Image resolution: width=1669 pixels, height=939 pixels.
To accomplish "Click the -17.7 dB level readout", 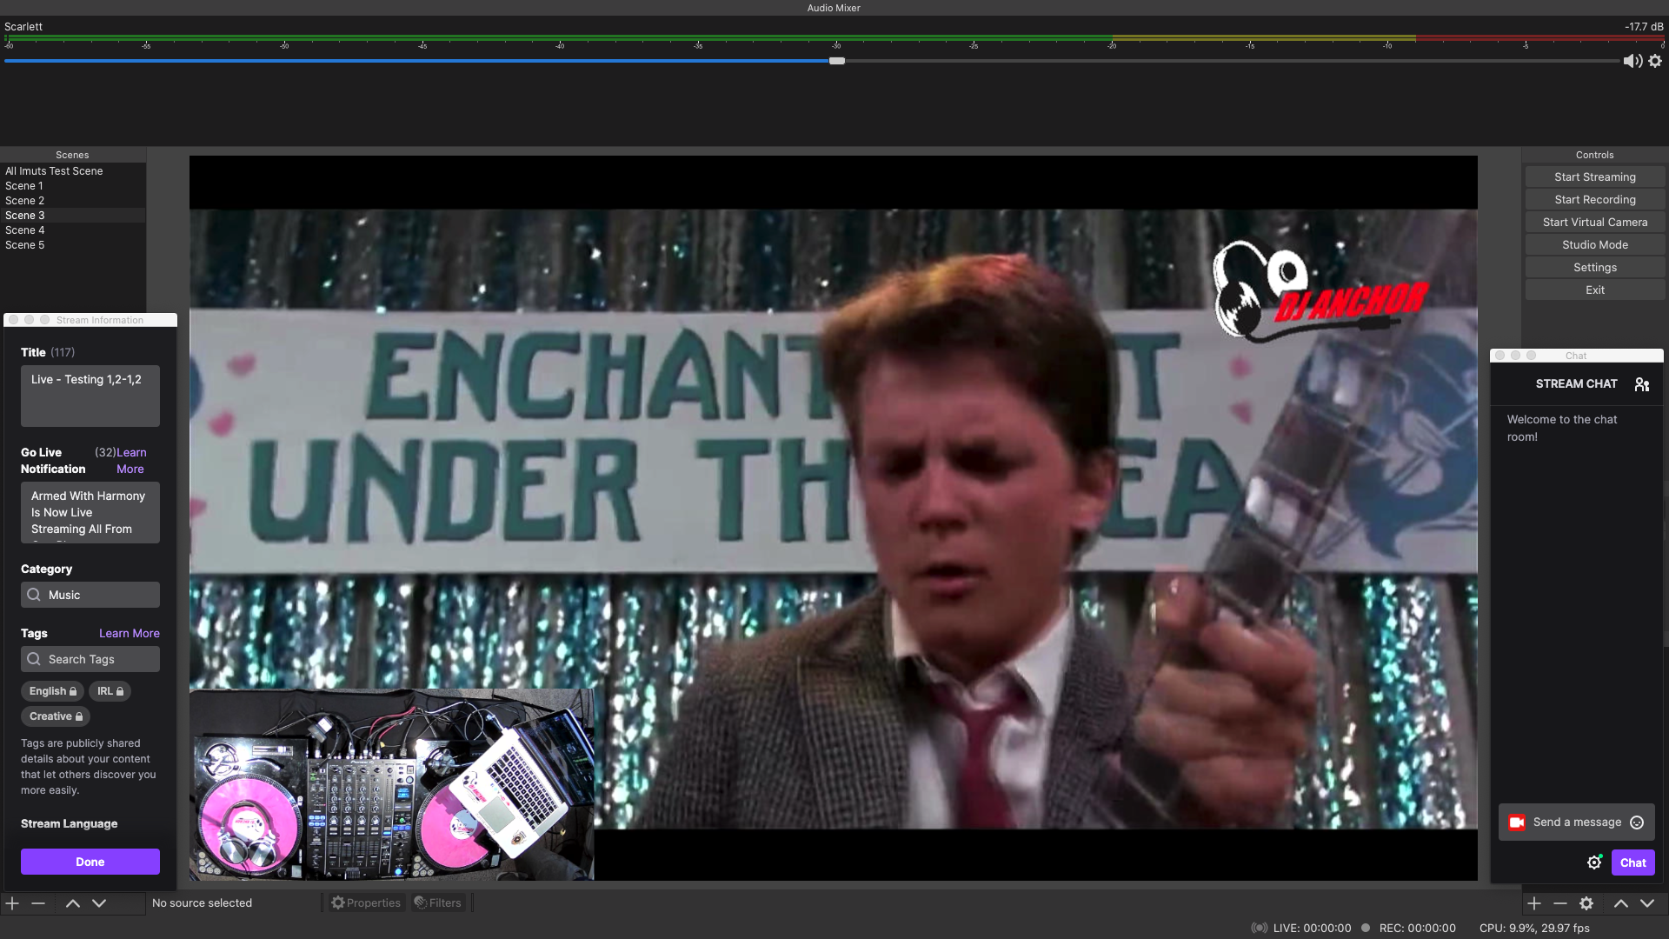I will [1644, 26].
